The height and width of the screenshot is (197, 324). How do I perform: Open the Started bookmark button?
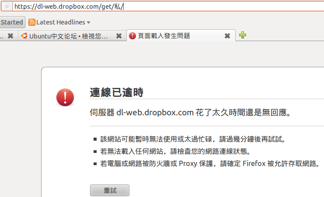[x=12, y=22]
